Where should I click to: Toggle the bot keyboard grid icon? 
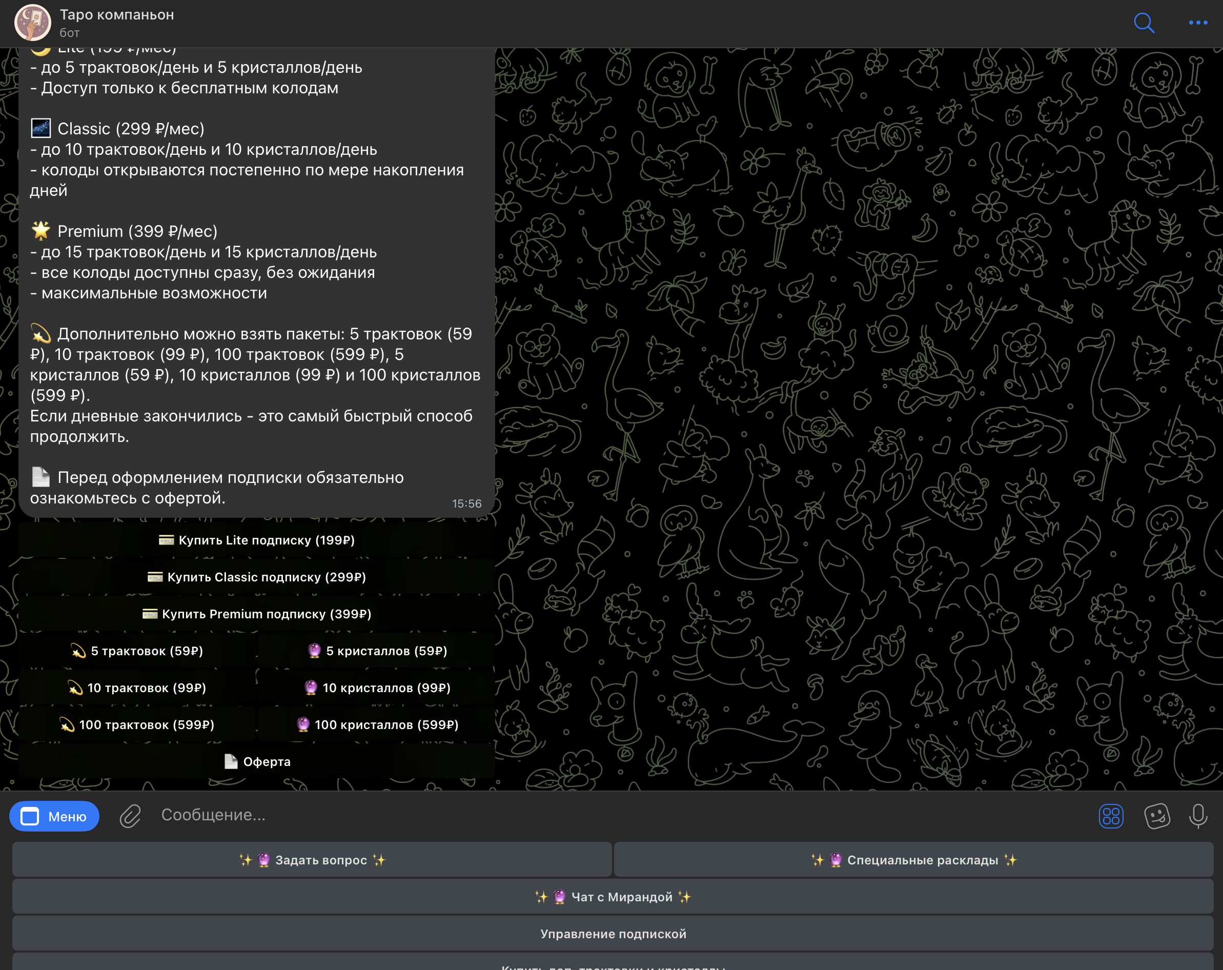tap(1110, 816)
